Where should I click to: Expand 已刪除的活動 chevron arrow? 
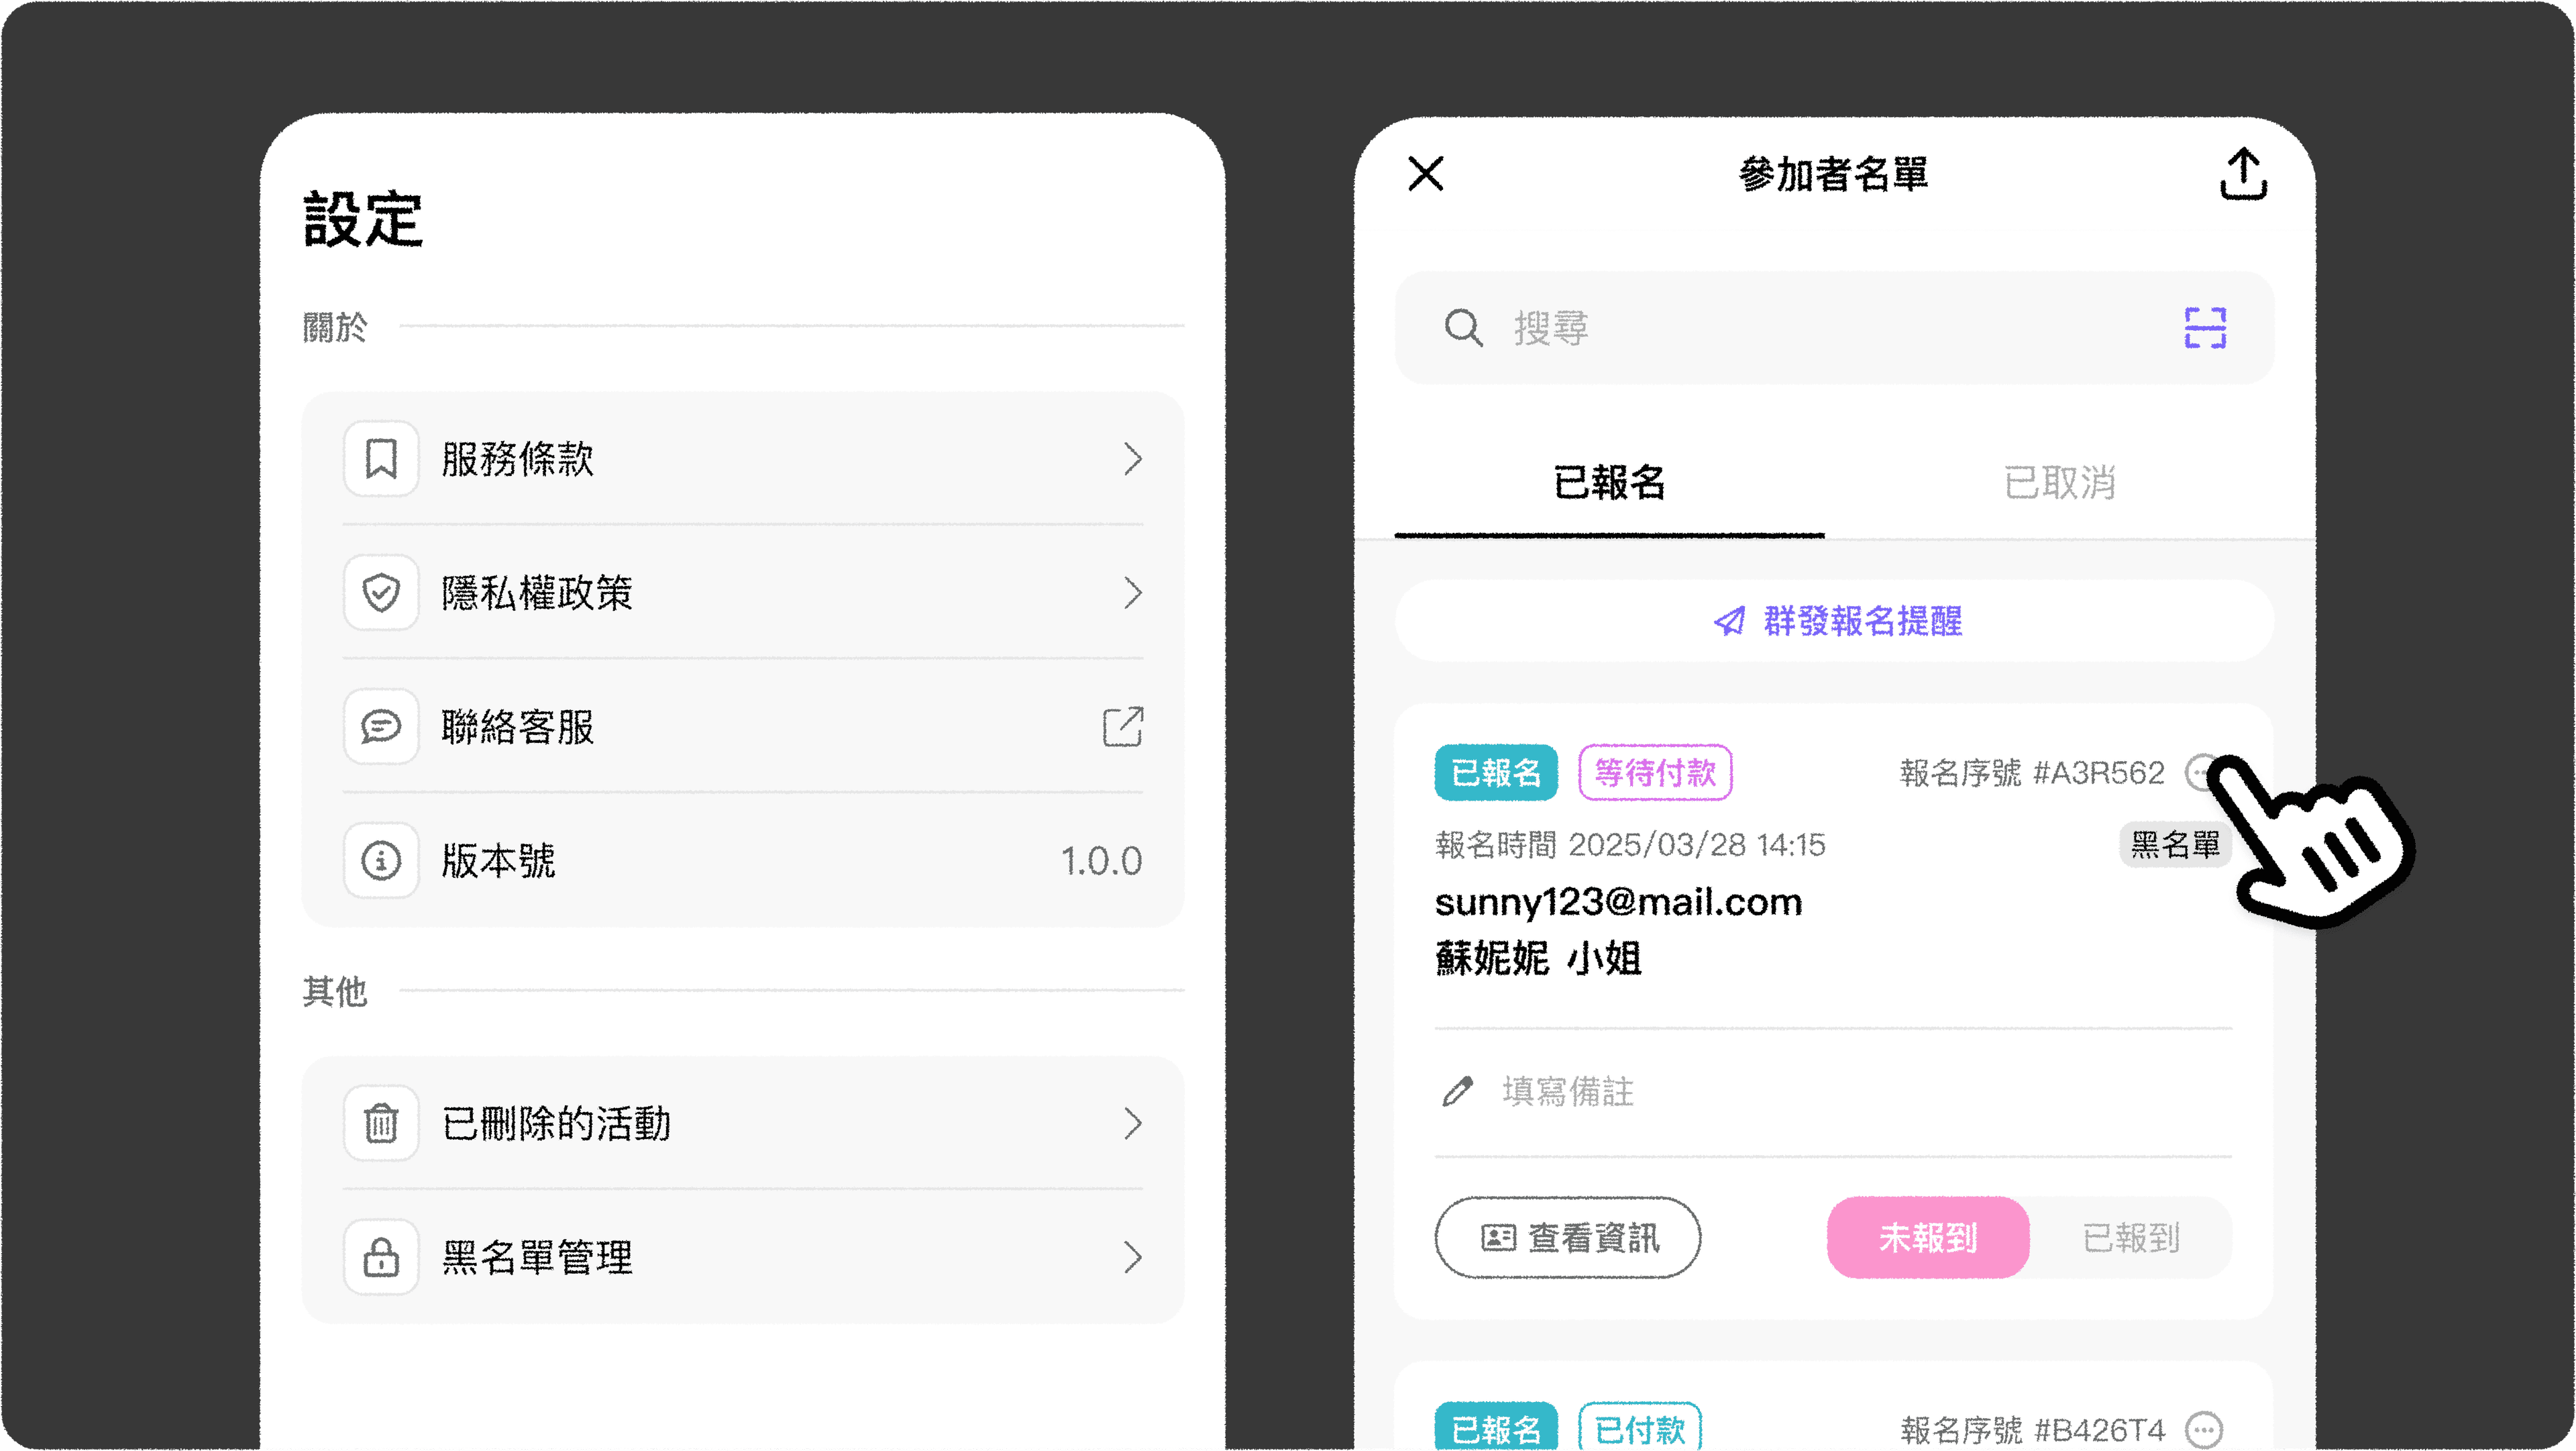(x=1132, y=1123)
